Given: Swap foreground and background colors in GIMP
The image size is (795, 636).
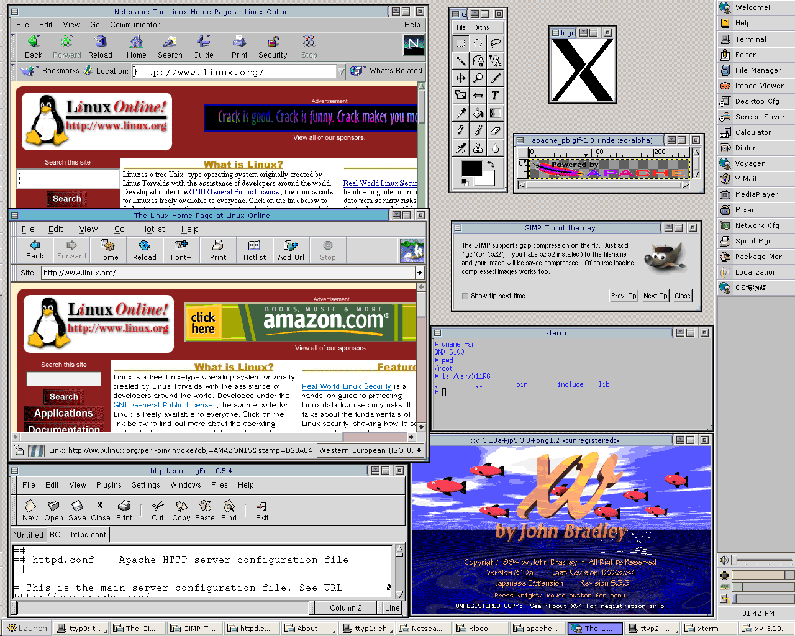Looking at the screenshot, I should (491, 164).
